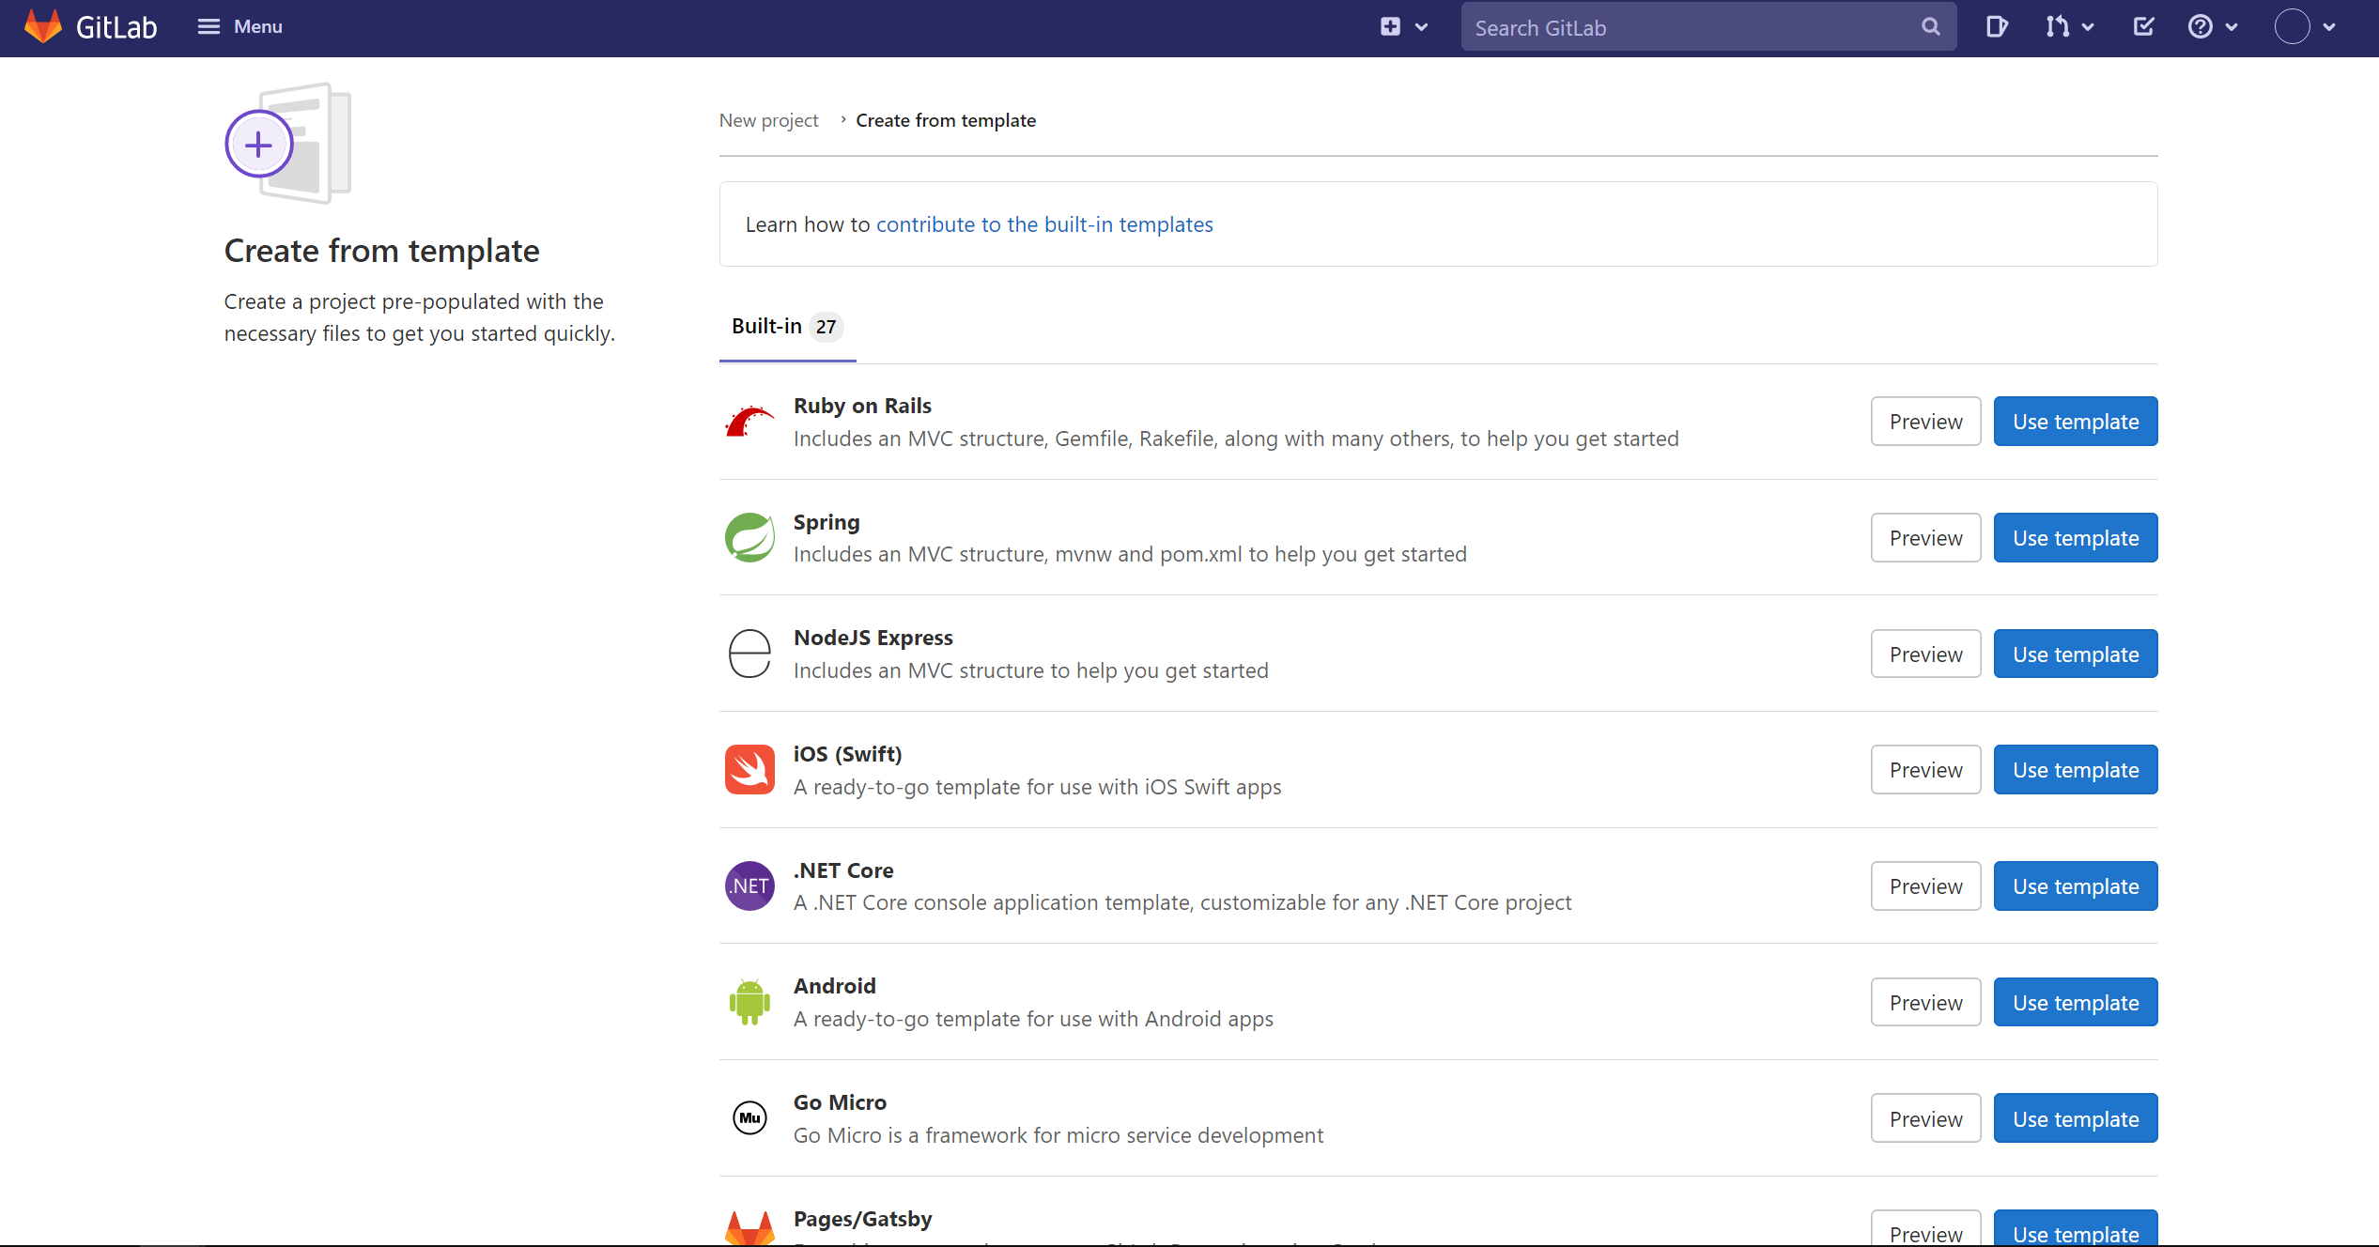Image resolution: width=2379 pixels, height=1247 pixels.
Task: Click the iOS (Swift) title text
Action: point(847,754)
